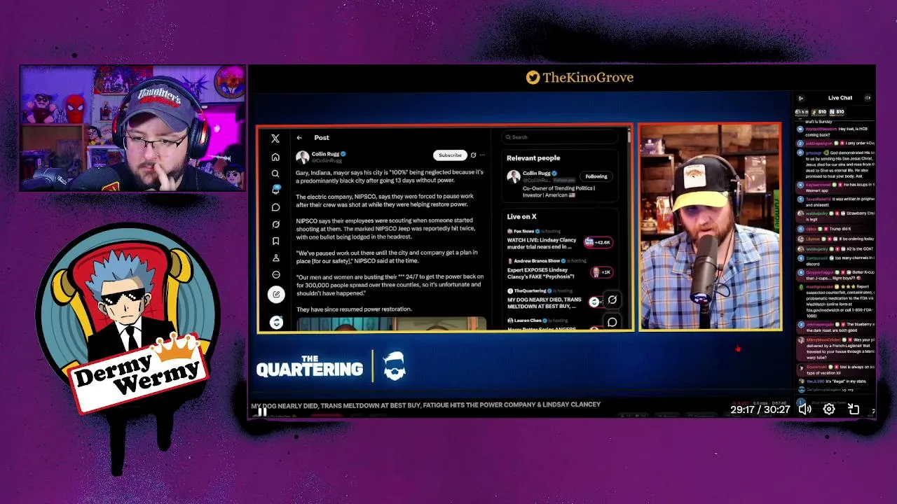Open X Messages icon in sidebar

point(275,207)
